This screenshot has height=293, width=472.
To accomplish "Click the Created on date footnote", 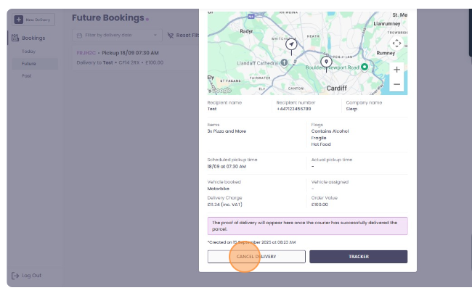I will [251, 242].
